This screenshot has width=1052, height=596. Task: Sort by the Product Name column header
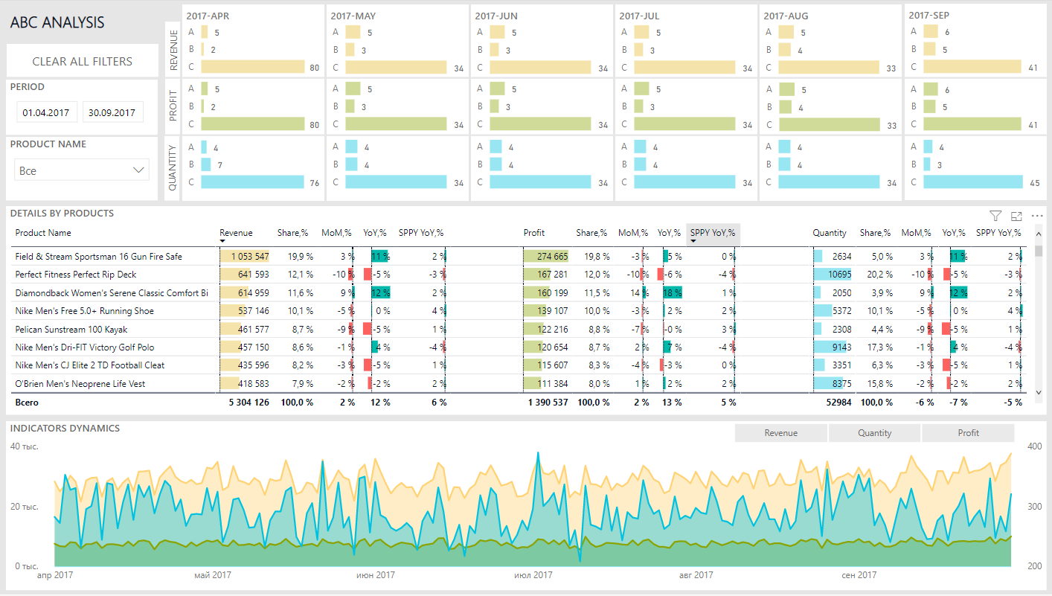[x=43, y=233]
